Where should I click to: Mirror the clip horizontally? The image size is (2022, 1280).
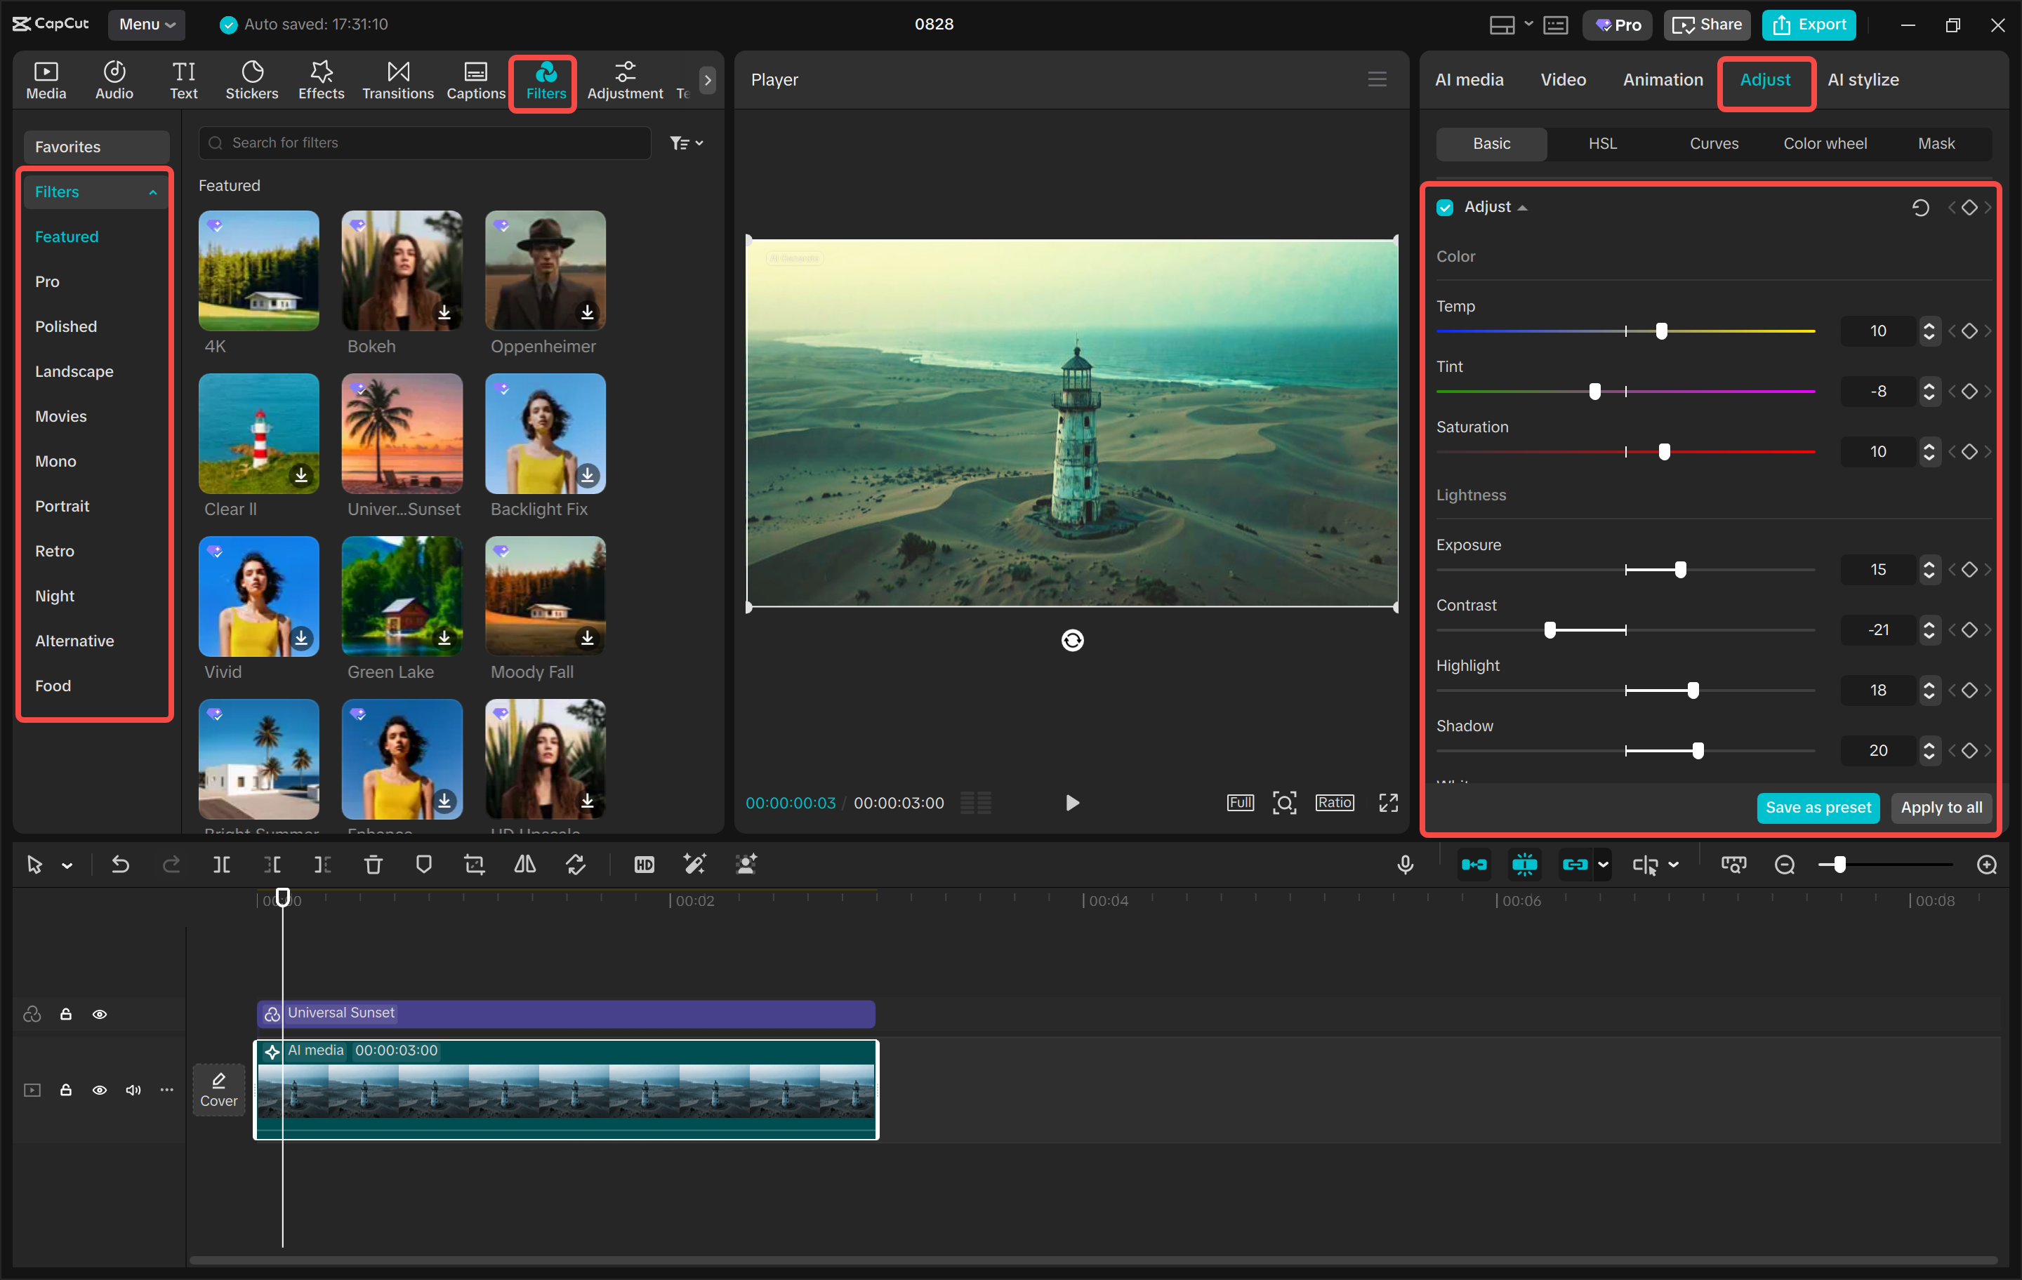[525, 864]
